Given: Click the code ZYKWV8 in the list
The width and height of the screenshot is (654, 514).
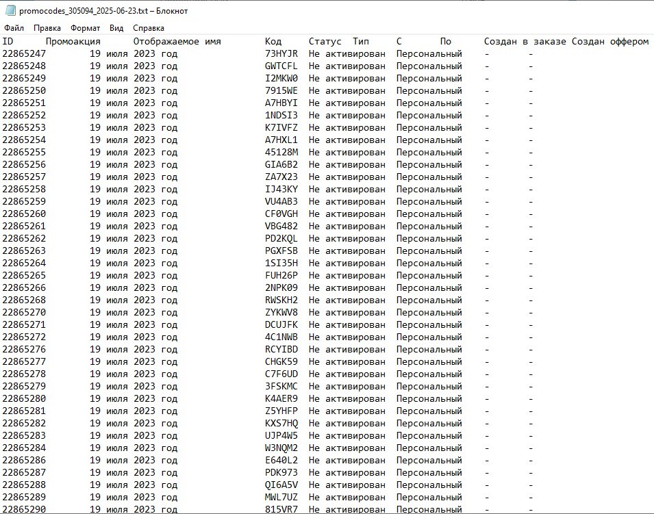Looking at the screenshot, I should tap(281, 313).
